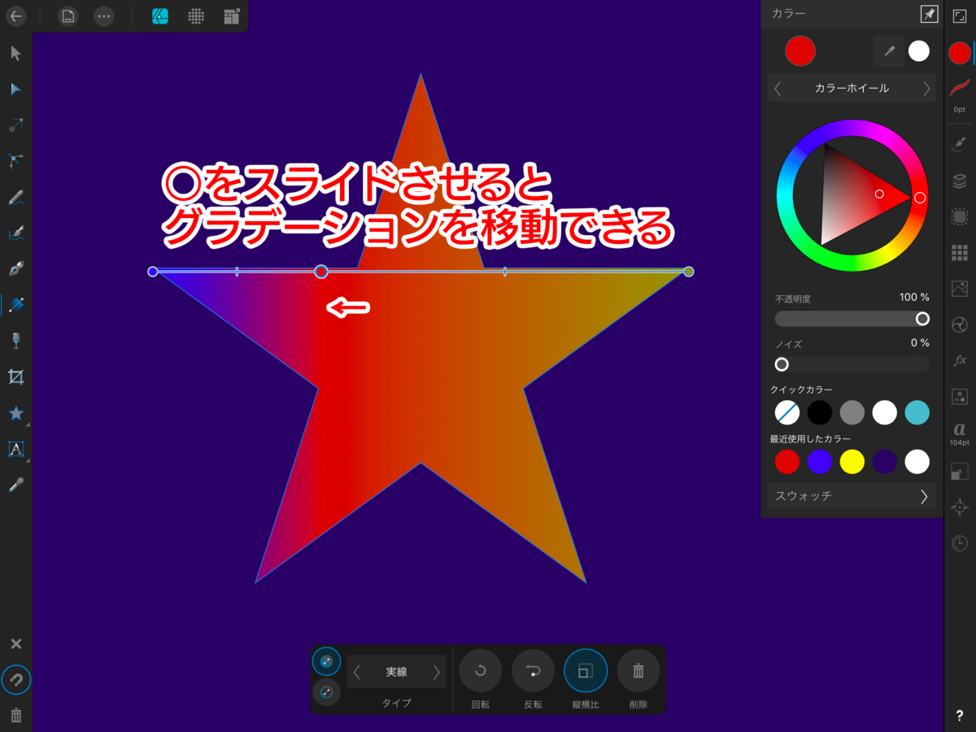Select the Move tool
Screen dimensions: 976x732
click(x=15, y=53)
